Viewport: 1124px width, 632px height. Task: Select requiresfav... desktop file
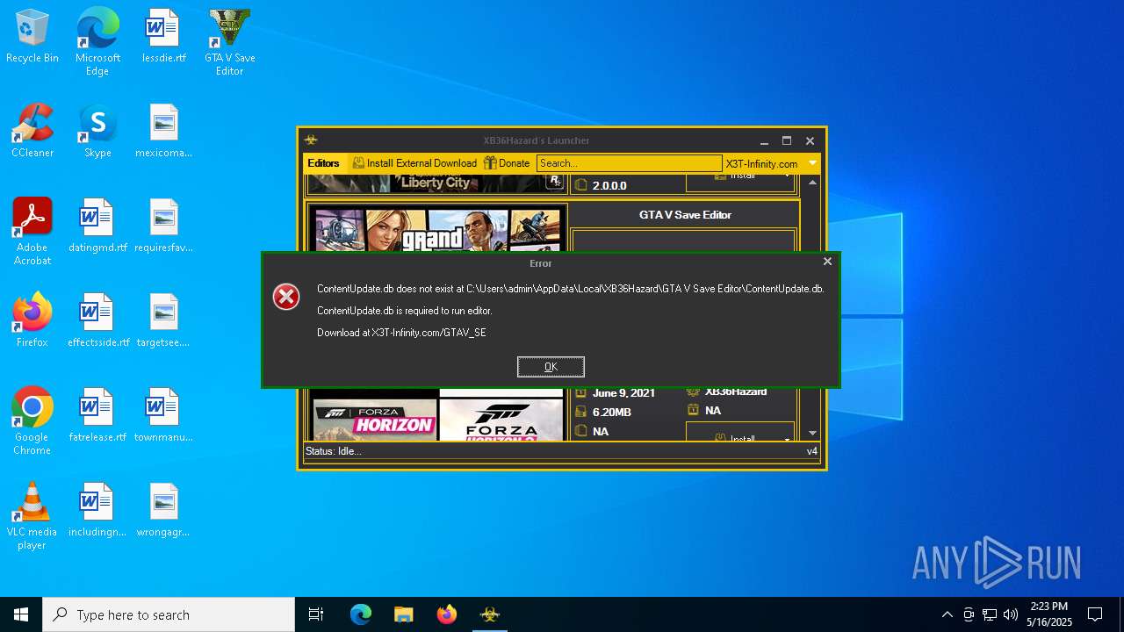(x=163, y=226)
